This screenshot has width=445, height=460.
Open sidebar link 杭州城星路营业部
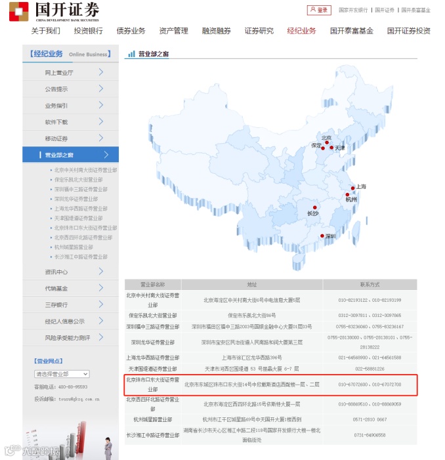pos(74,247)
